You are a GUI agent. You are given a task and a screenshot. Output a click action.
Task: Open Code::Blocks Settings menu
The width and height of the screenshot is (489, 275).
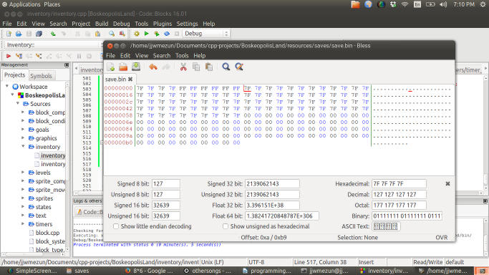click(x=187, y=24)
